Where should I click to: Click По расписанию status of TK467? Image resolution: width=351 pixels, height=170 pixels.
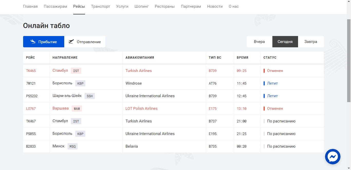[x=281, y=121]
